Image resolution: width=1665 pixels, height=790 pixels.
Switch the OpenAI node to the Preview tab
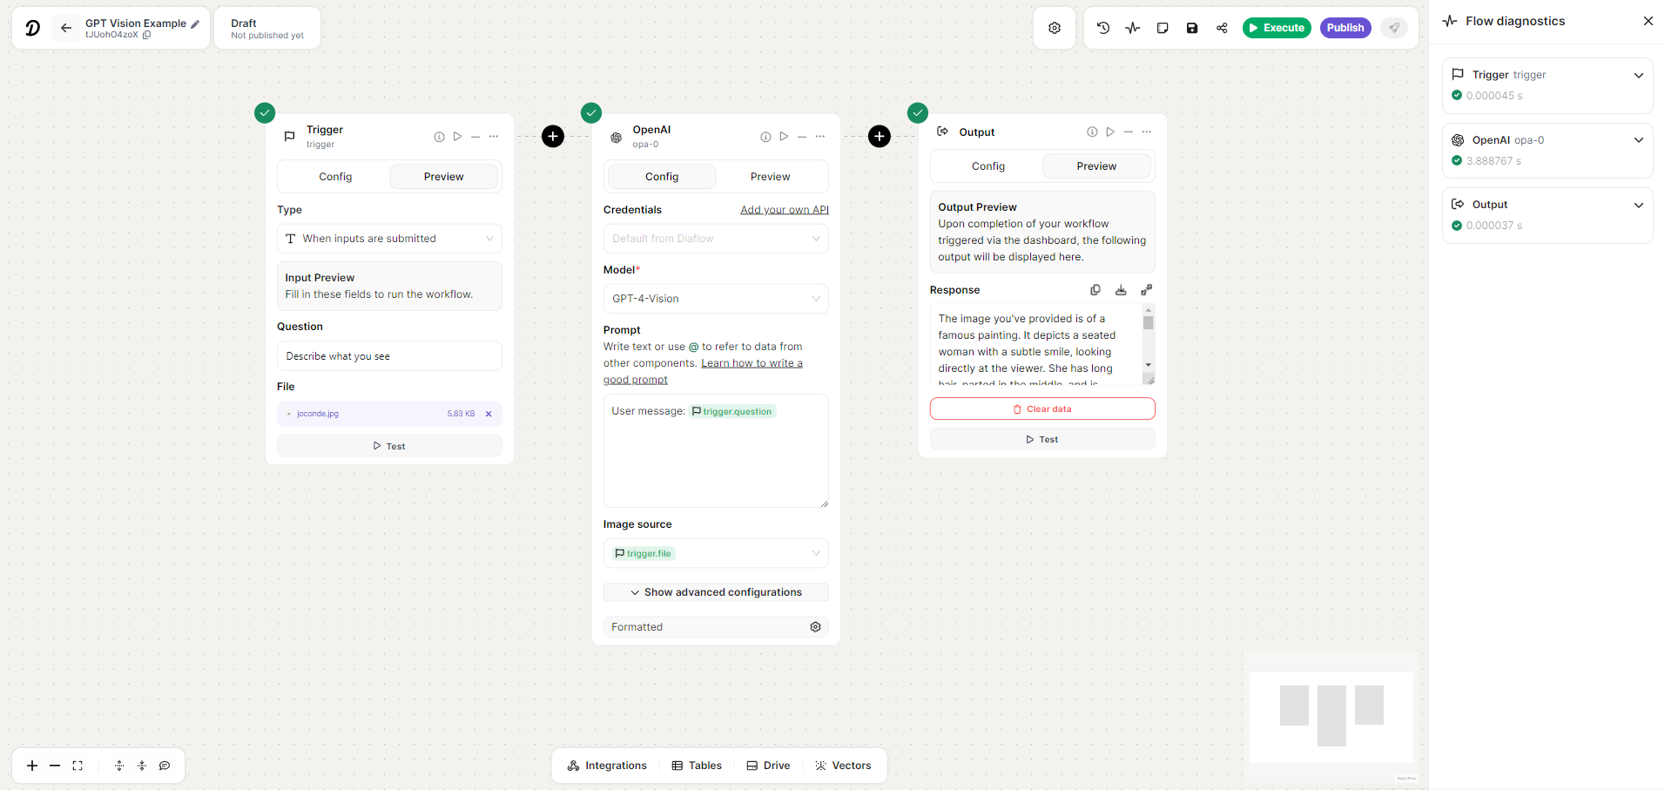[x=770, y=177]
